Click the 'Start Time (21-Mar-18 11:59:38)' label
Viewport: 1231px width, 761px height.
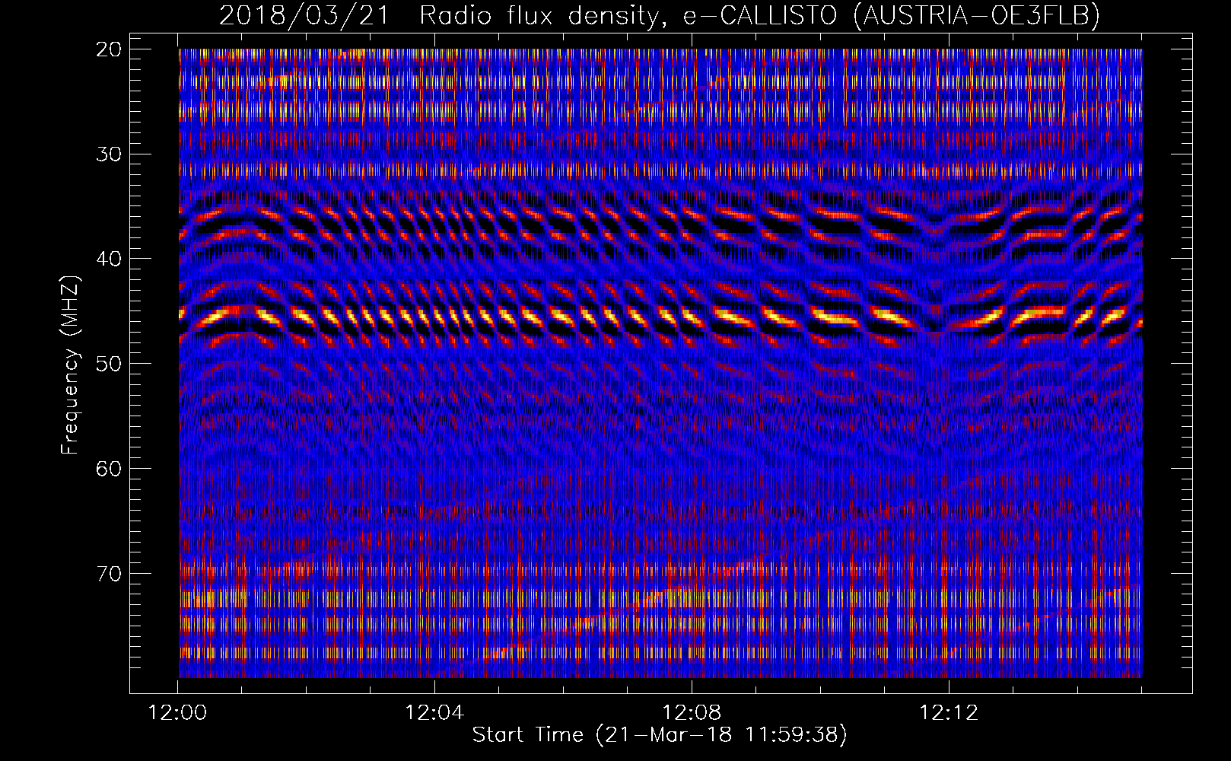pos(660,735)
